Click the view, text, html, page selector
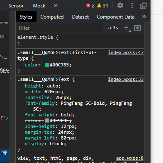This screenshot has height=163, width=163. click(x=56, y=158)
